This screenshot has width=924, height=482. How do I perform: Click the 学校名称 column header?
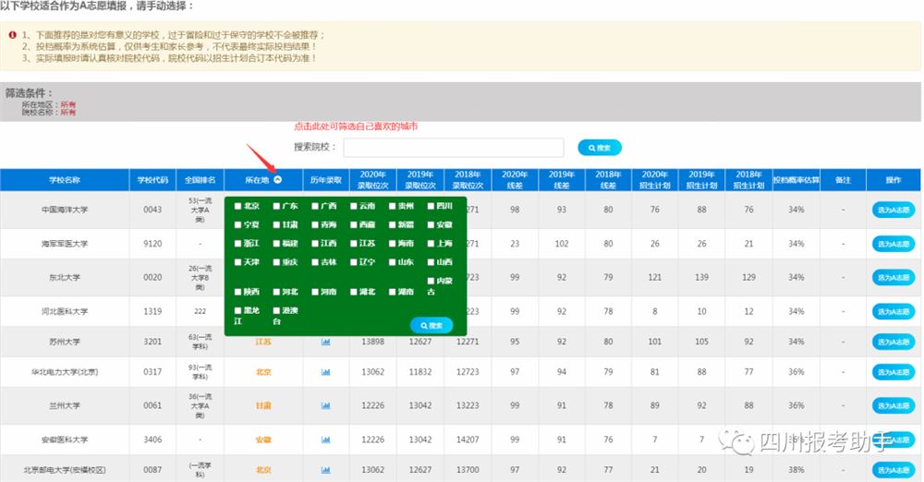pos(65,180)
